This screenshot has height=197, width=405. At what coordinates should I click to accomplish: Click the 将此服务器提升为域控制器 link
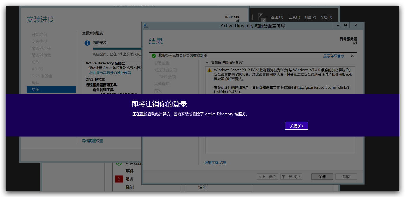click(110, 73)
